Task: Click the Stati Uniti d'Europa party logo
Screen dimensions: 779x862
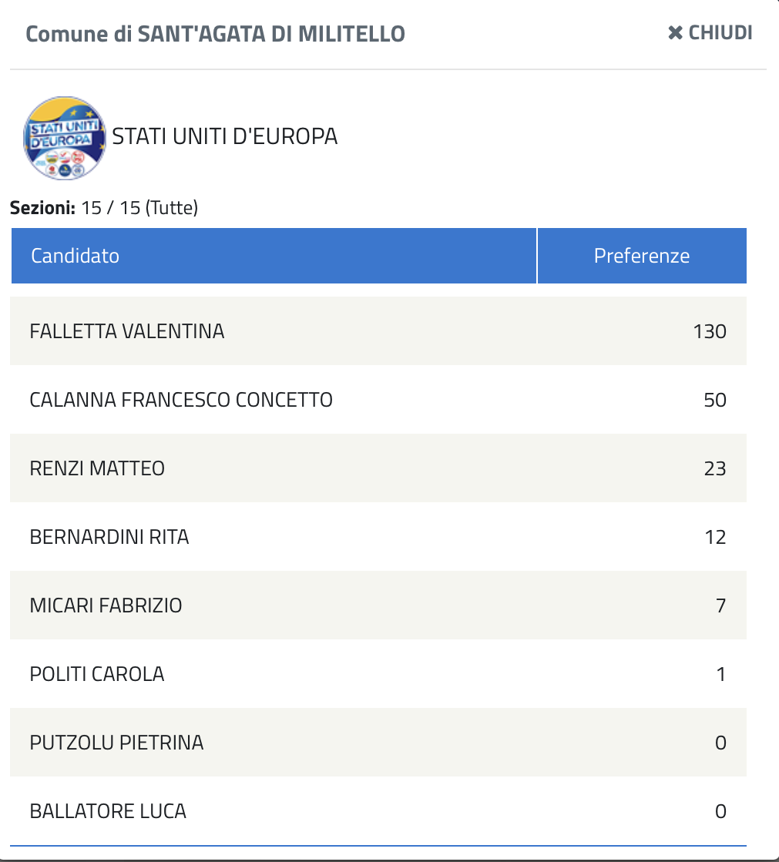Action: click(x=64, y=138)
